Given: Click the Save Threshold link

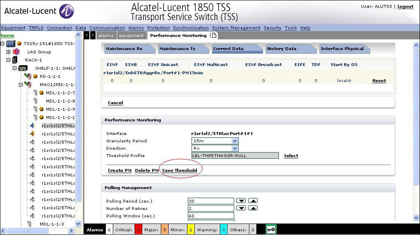Looking at the screenshot, I should point(180,171).
